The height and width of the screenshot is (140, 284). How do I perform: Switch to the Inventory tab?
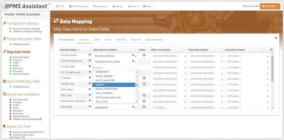[84, 40]
